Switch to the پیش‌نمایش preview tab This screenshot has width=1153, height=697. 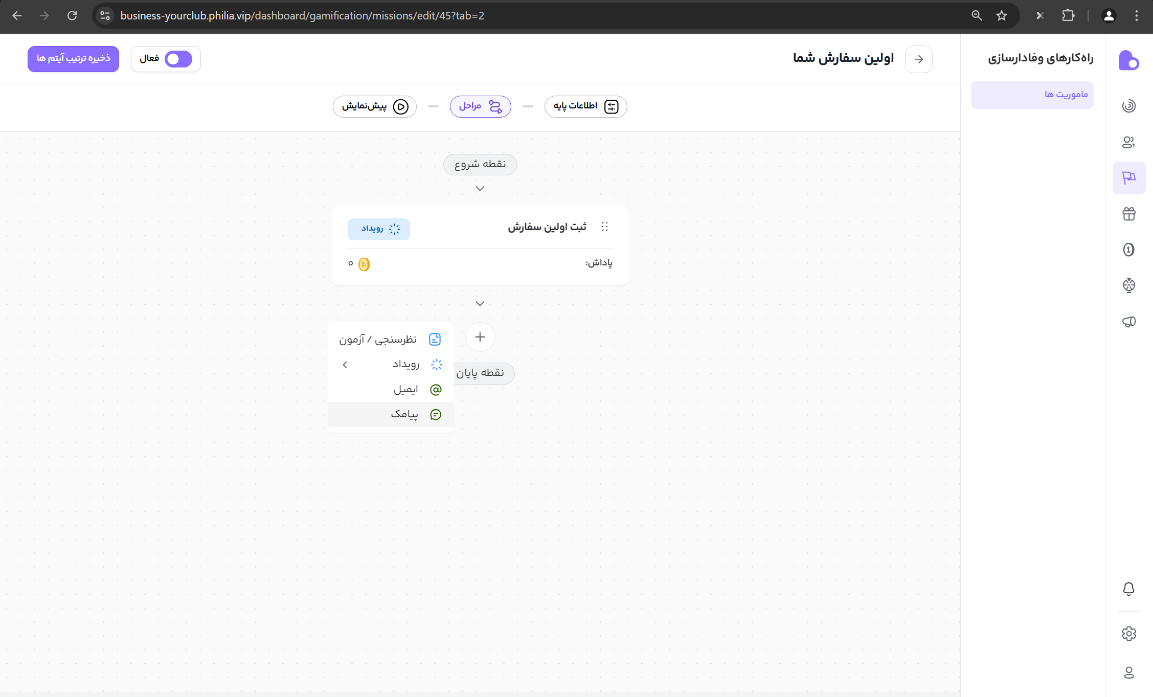tap(375, 106)
